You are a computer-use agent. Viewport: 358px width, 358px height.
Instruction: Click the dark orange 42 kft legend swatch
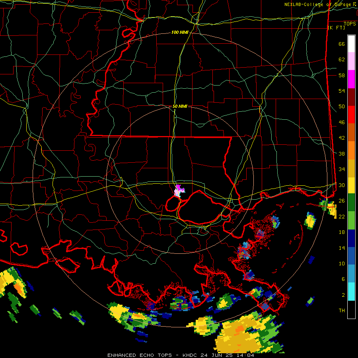click(351, 132)
